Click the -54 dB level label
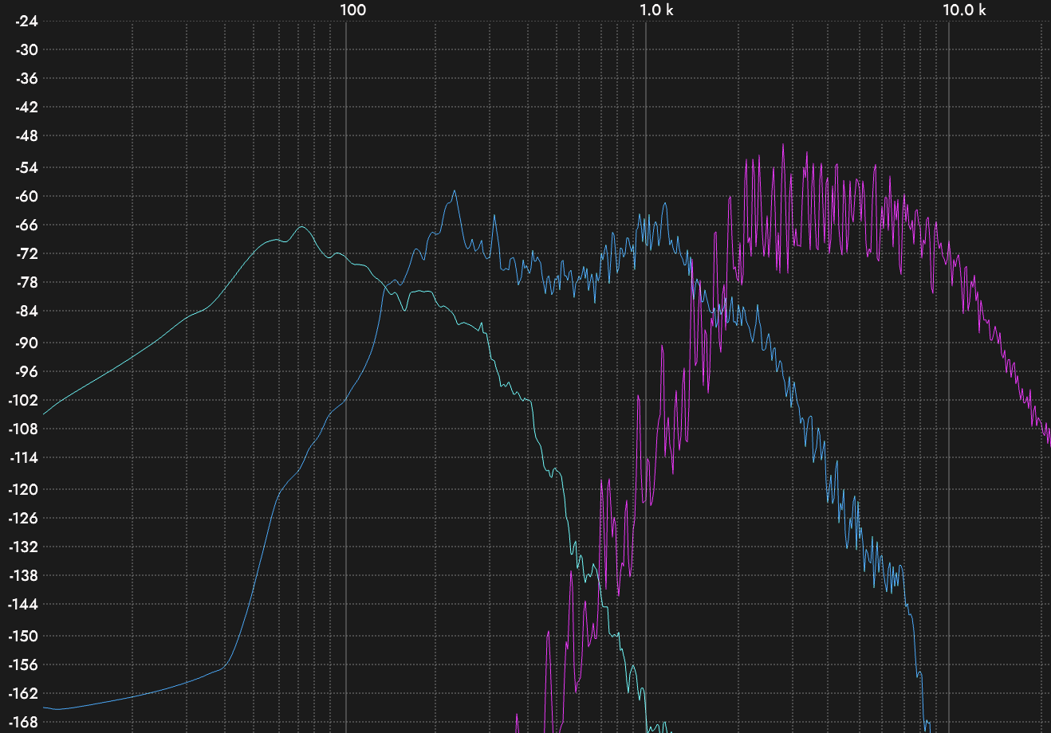This screenshot has height=733, width=1051. pos(26,167)
